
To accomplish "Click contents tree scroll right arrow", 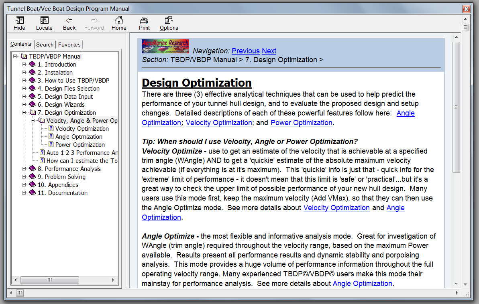I will tap(113, 280).
